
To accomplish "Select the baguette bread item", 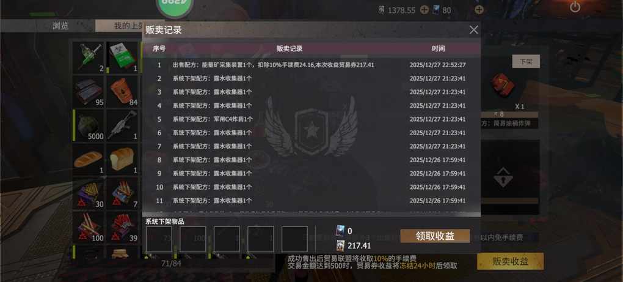I will (89, 159).
